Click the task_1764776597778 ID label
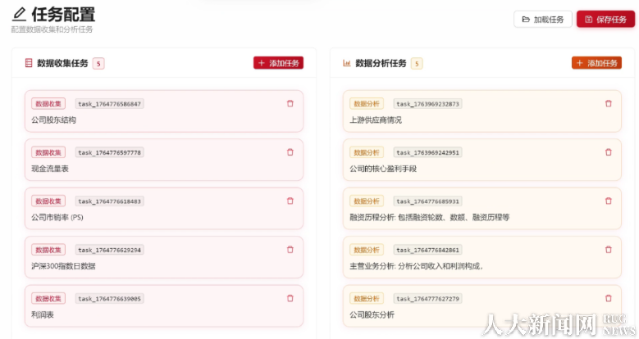 pyautogui.click(x=109, y=152)
